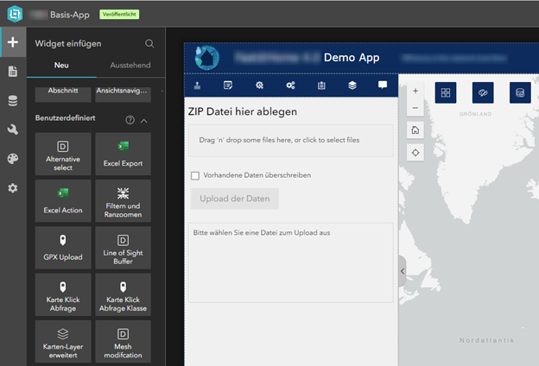
Task: Open the clipboard tab in app toolbar
Action: click(x=321, y=85)
